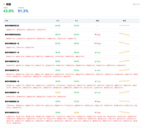This screenshot has width=143, height=128.
Task: Click the orange 31.1% value for 寒亭一队
Action: (x=58, y=93)
